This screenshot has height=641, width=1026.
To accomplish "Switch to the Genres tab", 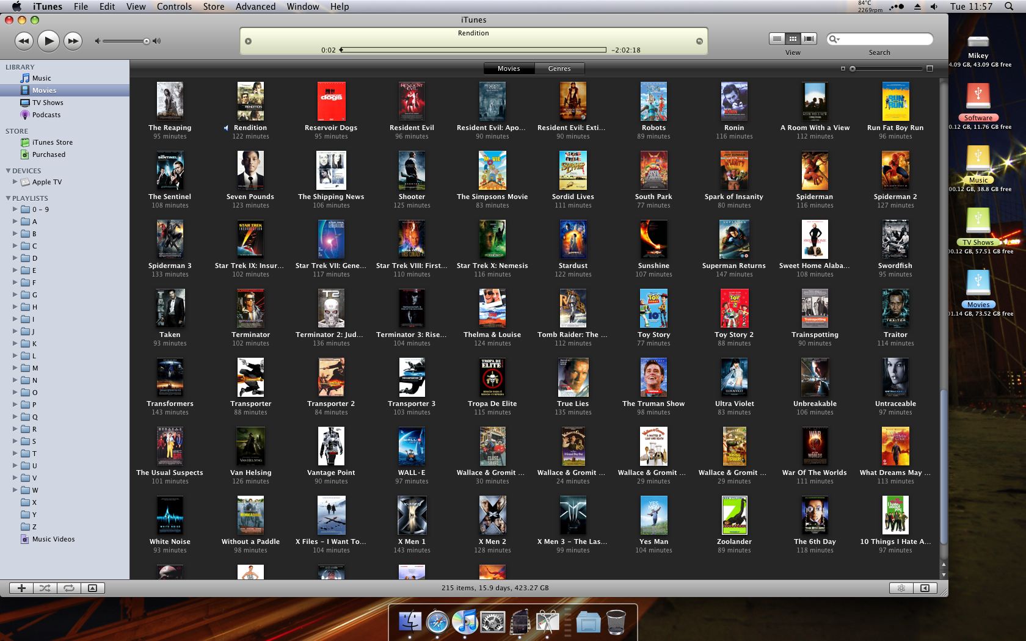I will coord(559,68).
